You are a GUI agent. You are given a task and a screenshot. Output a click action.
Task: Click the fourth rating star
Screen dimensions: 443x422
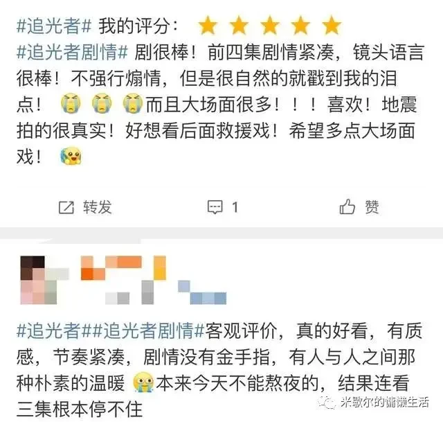300,26
